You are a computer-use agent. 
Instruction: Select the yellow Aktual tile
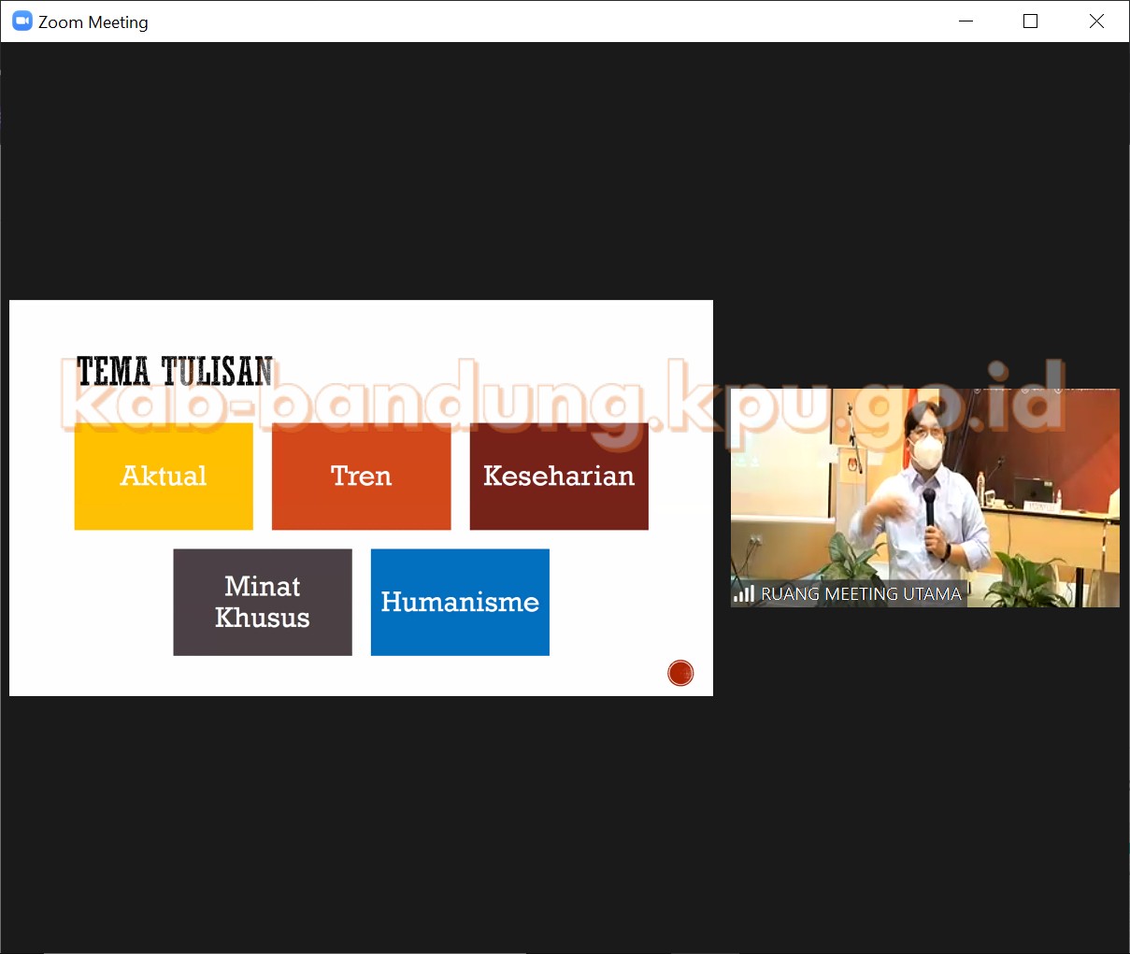[x=164, y=477]
